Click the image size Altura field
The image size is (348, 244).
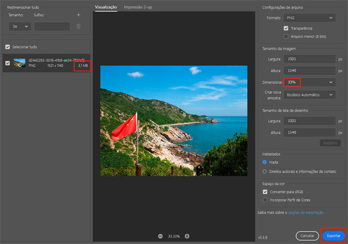click(x=309, y=71)
